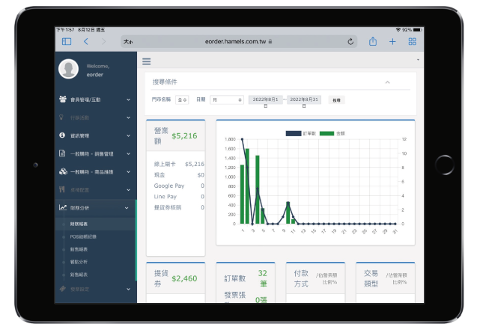Open the 門市名稱 store dropdown
477x330 pixels.
pyautogui.click(x=182, y=100)
